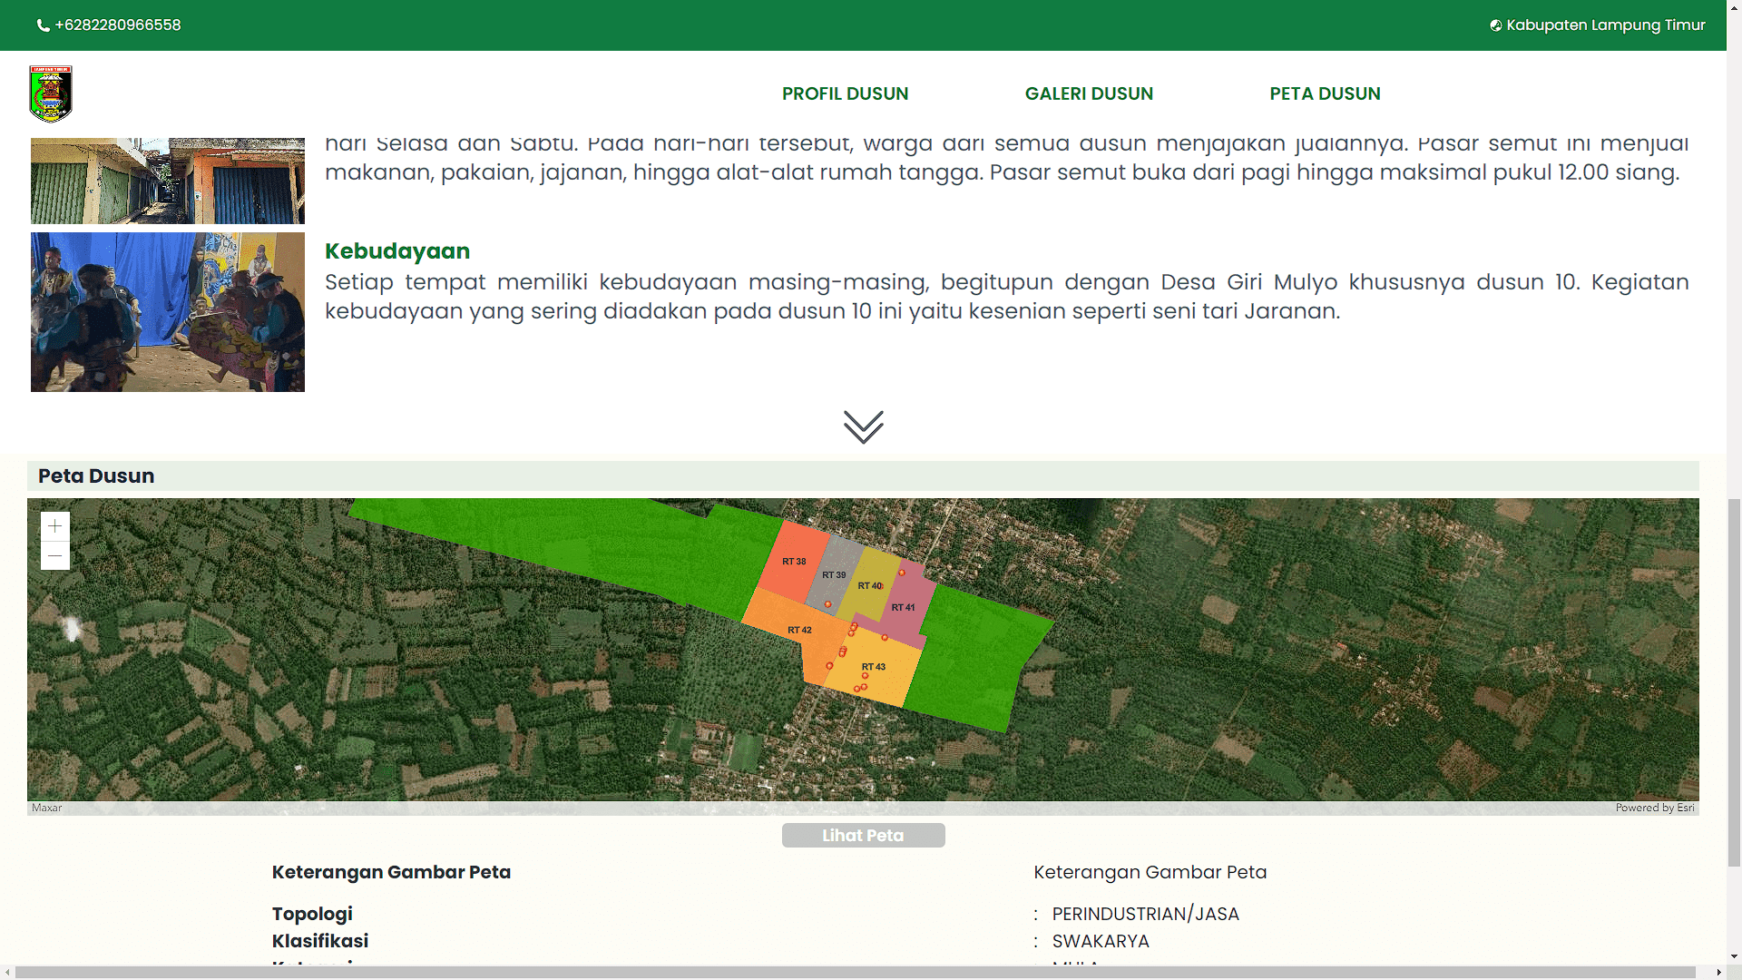1742x980 pixels.
Task: Select the RT 38 colored region on the map
Action: pos(793,563)
